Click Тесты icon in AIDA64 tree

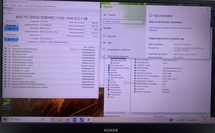tap(108, 97)
